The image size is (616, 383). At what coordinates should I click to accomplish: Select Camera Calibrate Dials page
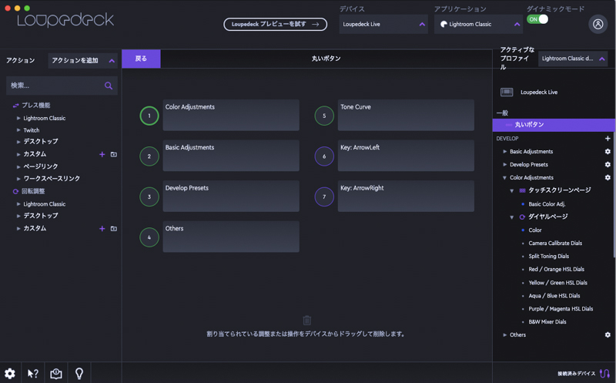point(555,243)
